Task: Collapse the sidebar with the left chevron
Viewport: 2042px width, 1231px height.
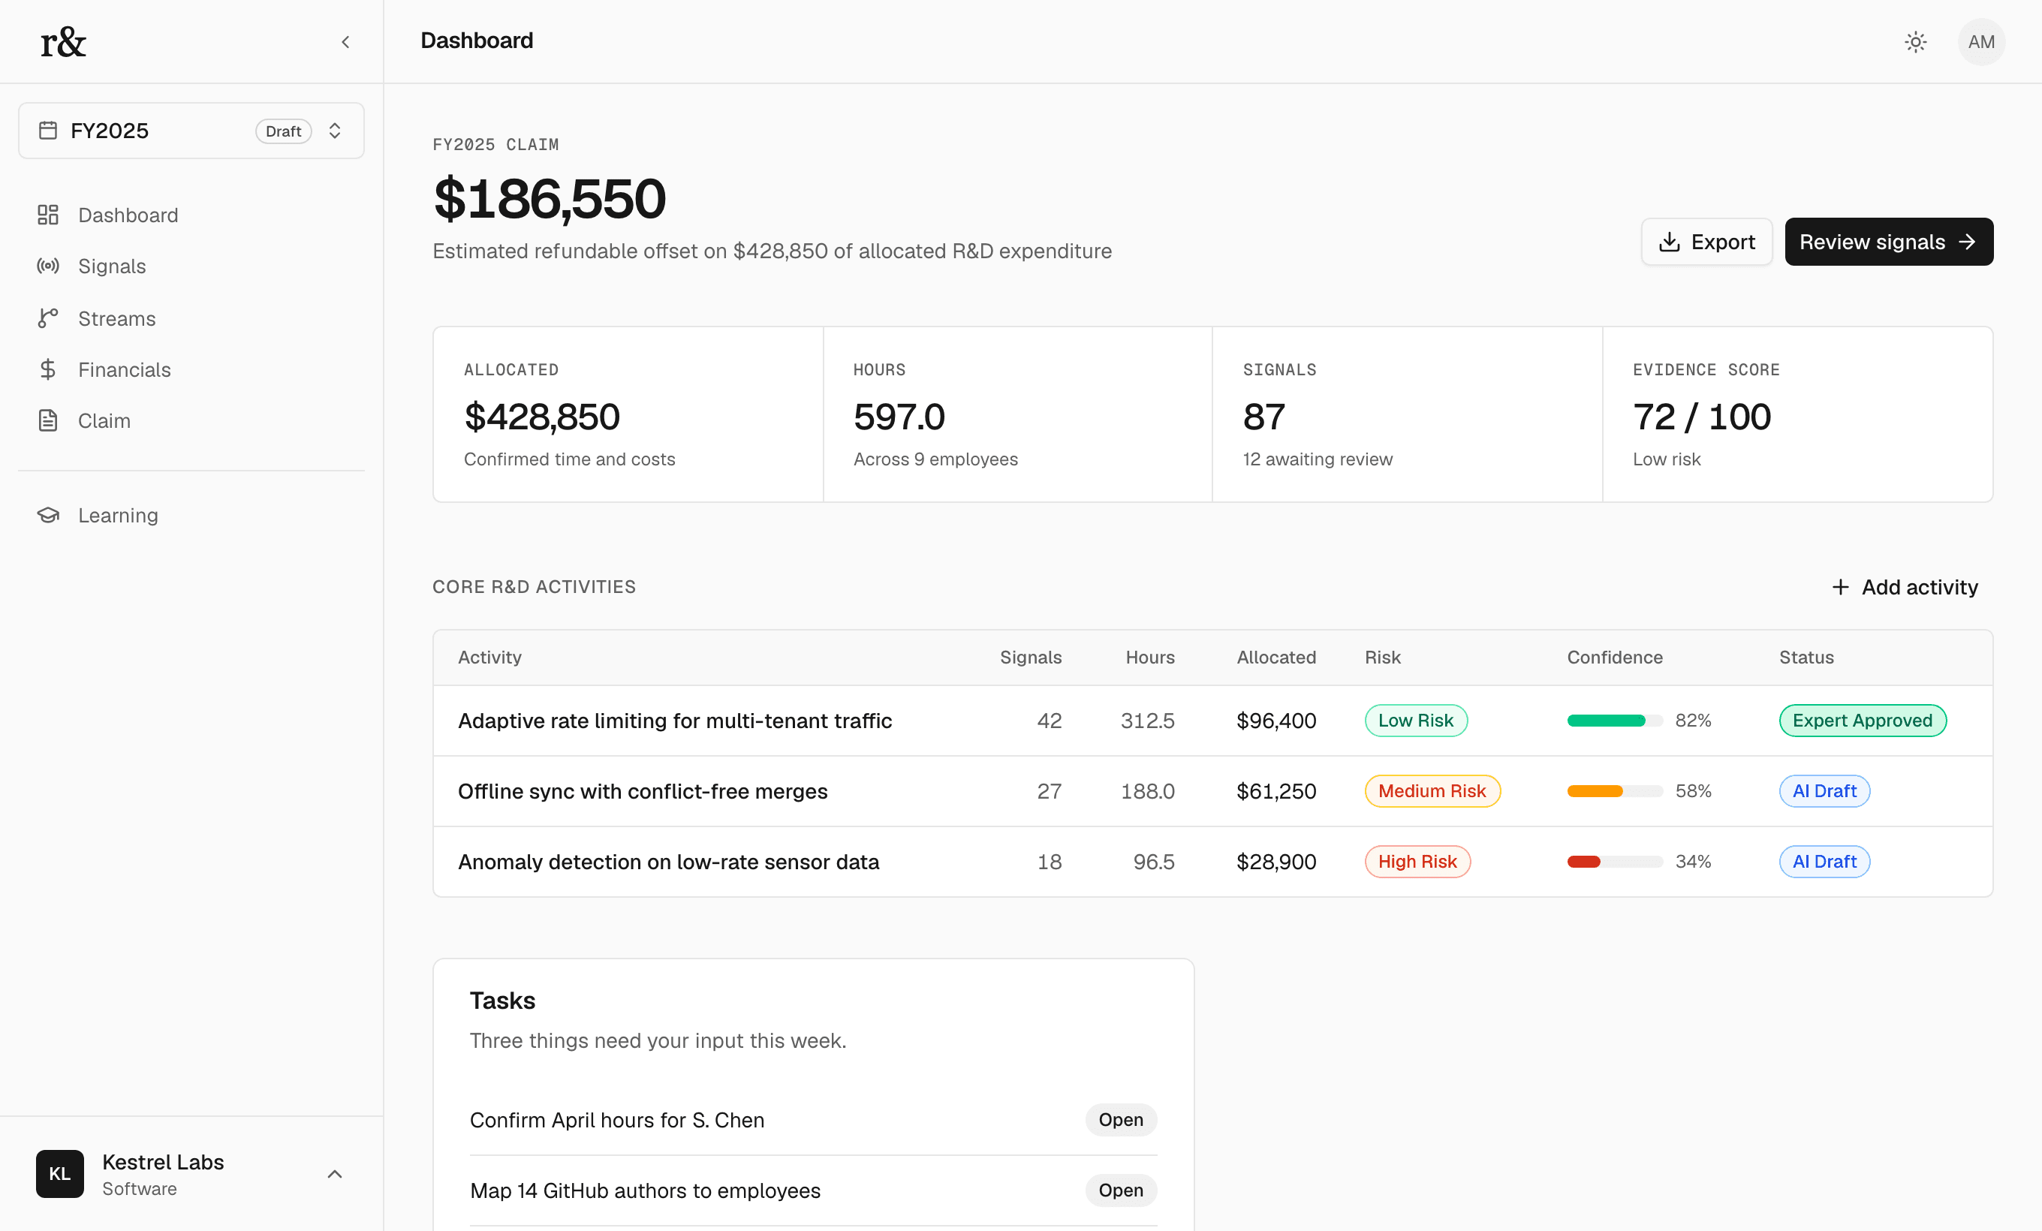Action: 345,41
